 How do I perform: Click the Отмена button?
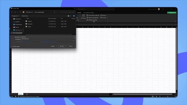point(71,46)
